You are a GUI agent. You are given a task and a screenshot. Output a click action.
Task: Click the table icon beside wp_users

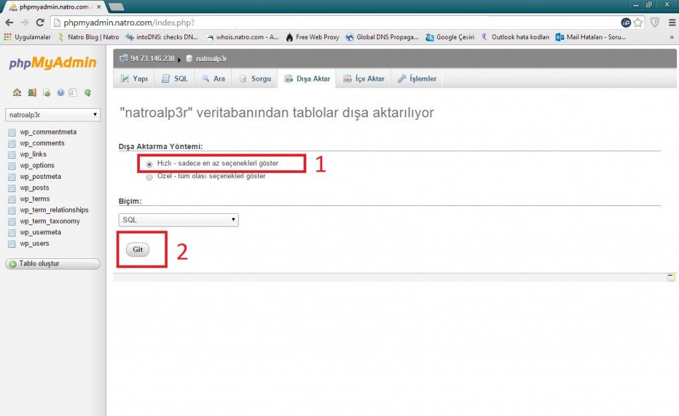tap(12, 244)
